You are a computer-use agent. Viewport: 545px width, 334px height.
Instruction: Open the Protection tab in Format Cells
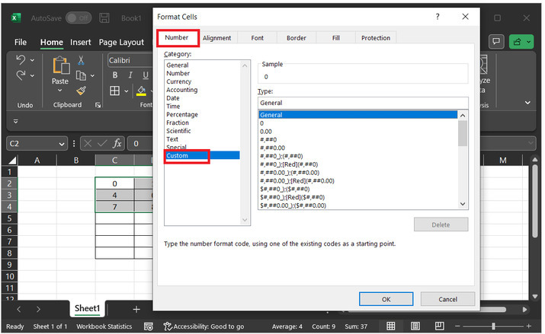tap(375, 38)
